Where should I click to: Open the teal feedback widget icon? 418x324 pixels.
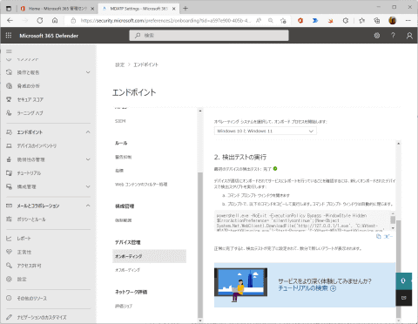[x=403, y=280]
